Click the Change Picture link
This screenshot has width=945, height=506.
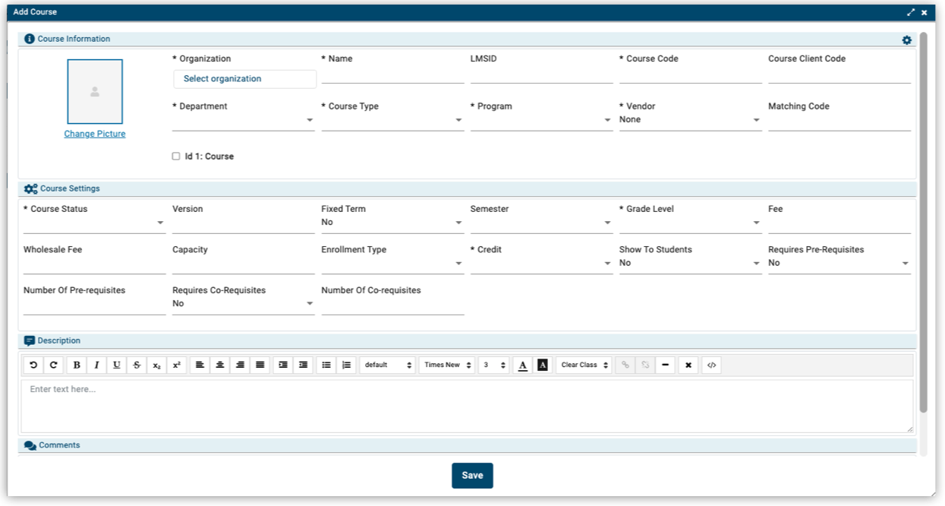(x=94, y=133)
